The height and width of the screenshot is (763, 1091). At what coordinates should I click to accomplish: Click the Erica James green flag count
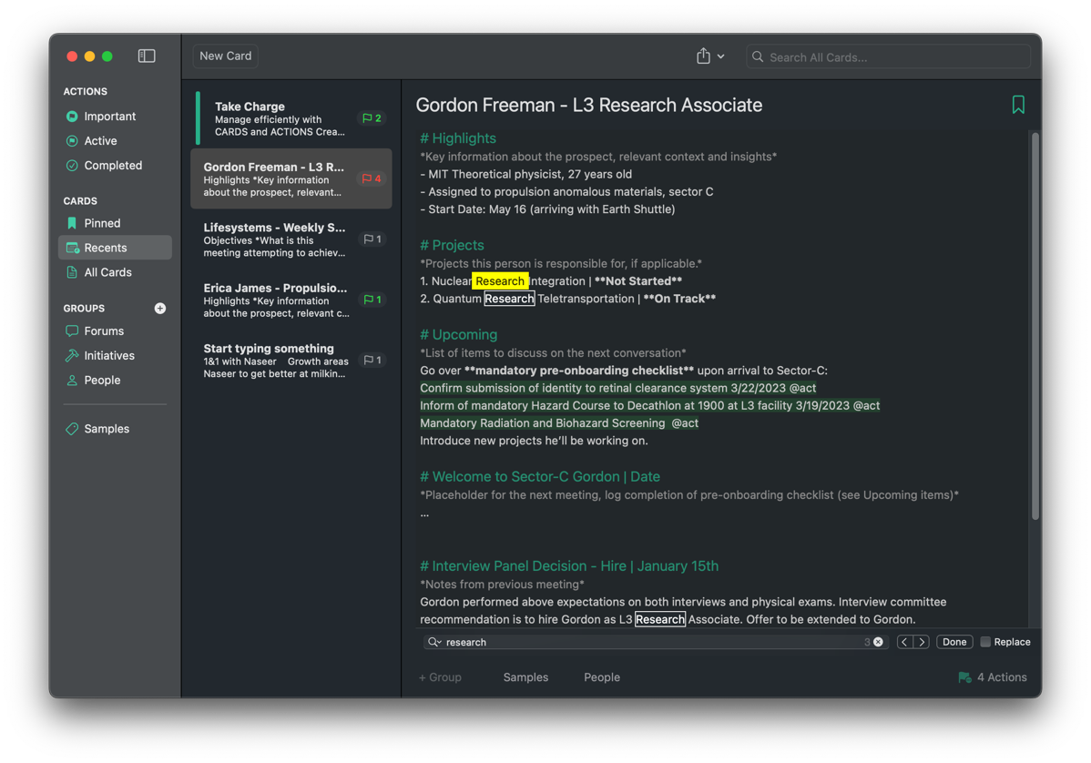point(372,300)
